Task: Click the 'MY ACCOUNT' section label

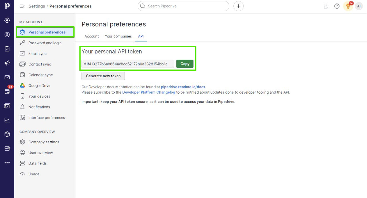Action: (x=31, y=22)
